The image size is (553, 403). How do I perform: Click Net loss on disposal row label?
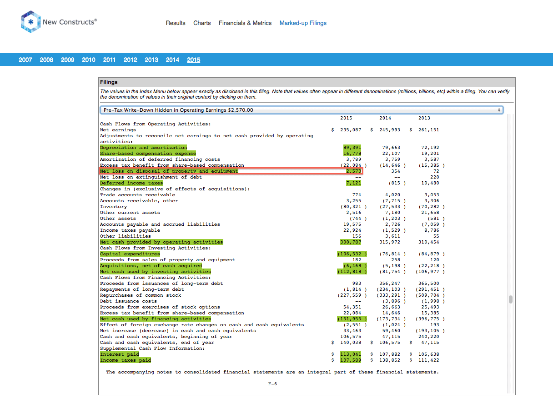pyautogui.click(x=169, y=171)
